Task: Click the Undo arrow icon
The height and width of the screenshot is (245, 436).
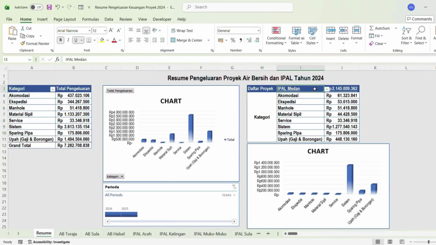Action: tap(57, 7)
